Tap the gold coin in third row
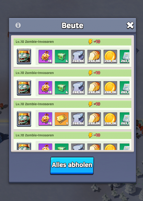This screenshot has width=143, height=201. 110,119
